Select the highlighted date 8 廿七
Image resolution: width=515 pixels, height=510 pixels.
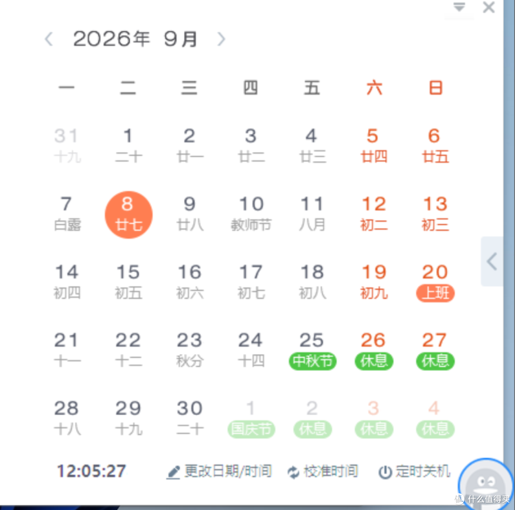(x=128, y=214)
